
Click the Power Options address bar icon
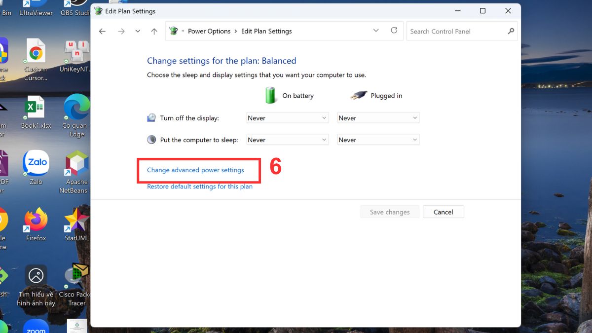coord(173,31)
